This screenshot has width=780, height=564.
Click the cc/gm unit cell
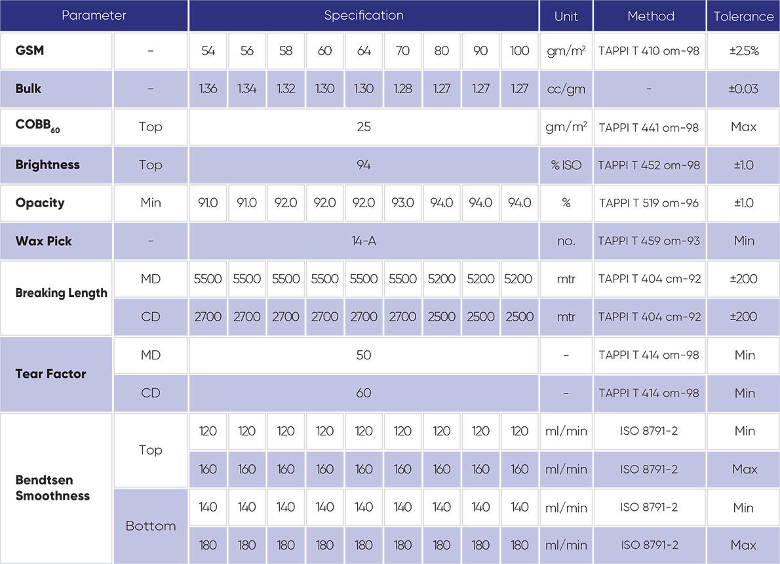[x=566, y=89]
